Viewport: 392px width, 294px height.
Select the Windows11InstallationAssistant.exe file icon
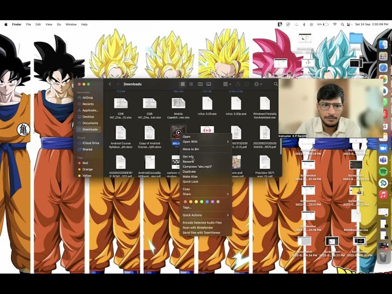tap(265, 104)
